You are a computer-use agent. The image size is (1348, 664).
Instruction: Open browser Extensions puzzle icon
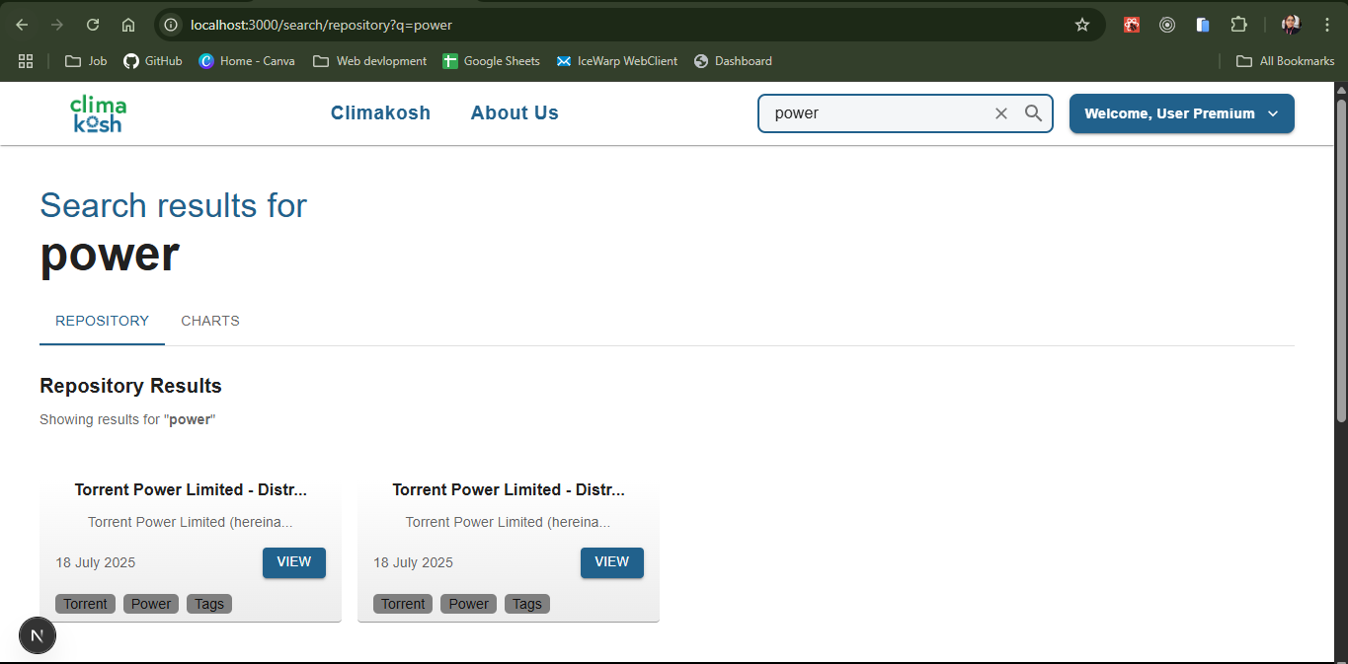coord(1238,25)
